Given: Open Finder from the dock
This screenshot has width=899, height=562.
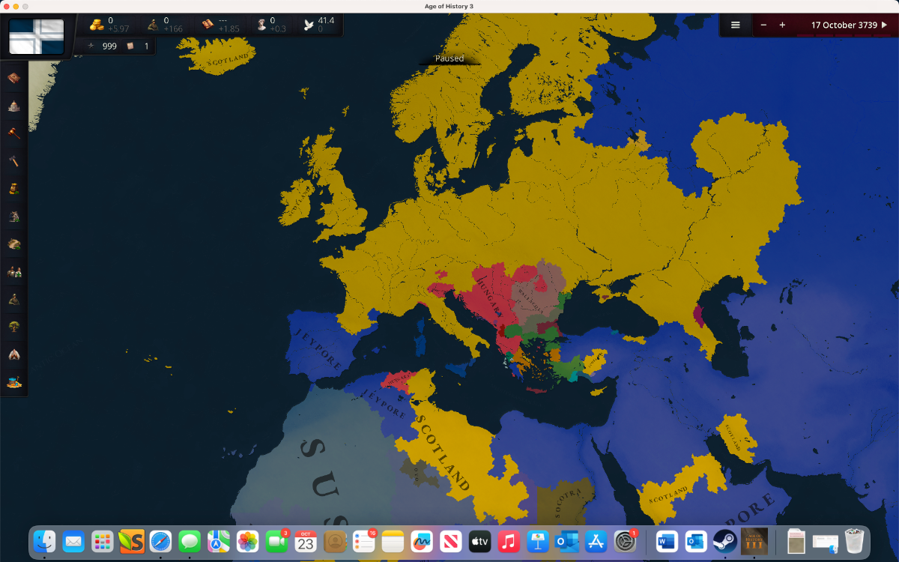Looking at the screenshot, I should click(44, 541).
